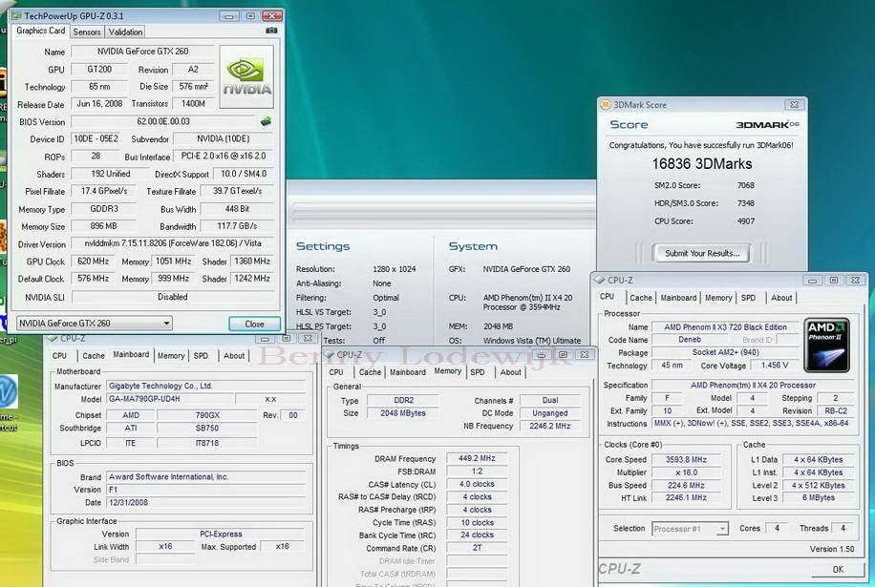Click the NB Frequency value 2246.2 MHz

pos(549,426)
